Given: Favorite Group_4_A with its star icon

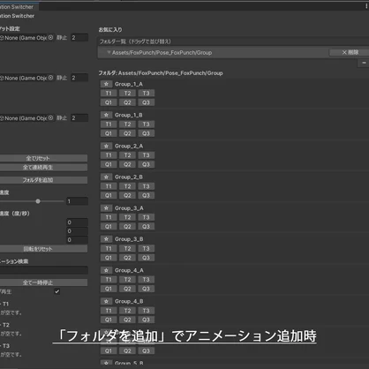Looking at the screenshot, I should 106,270.
